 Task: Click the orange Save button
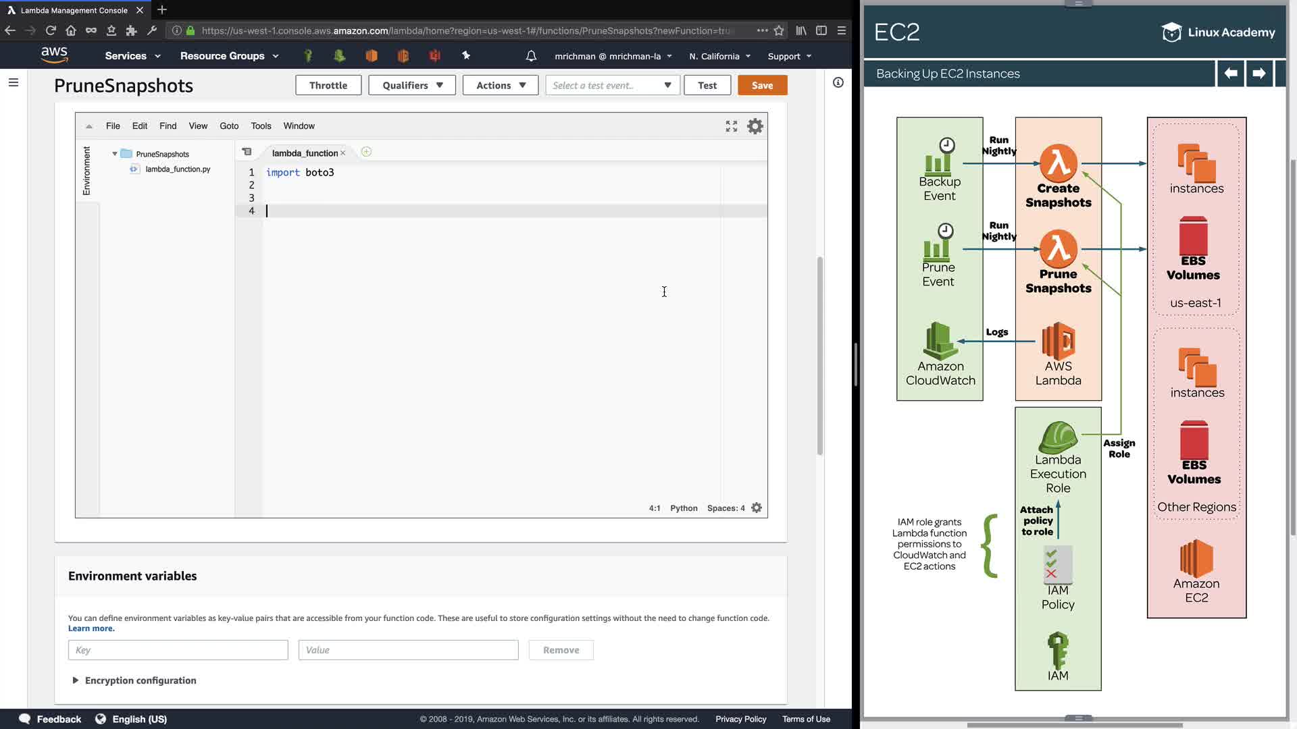pyautogui.click(x=762, y=85)
